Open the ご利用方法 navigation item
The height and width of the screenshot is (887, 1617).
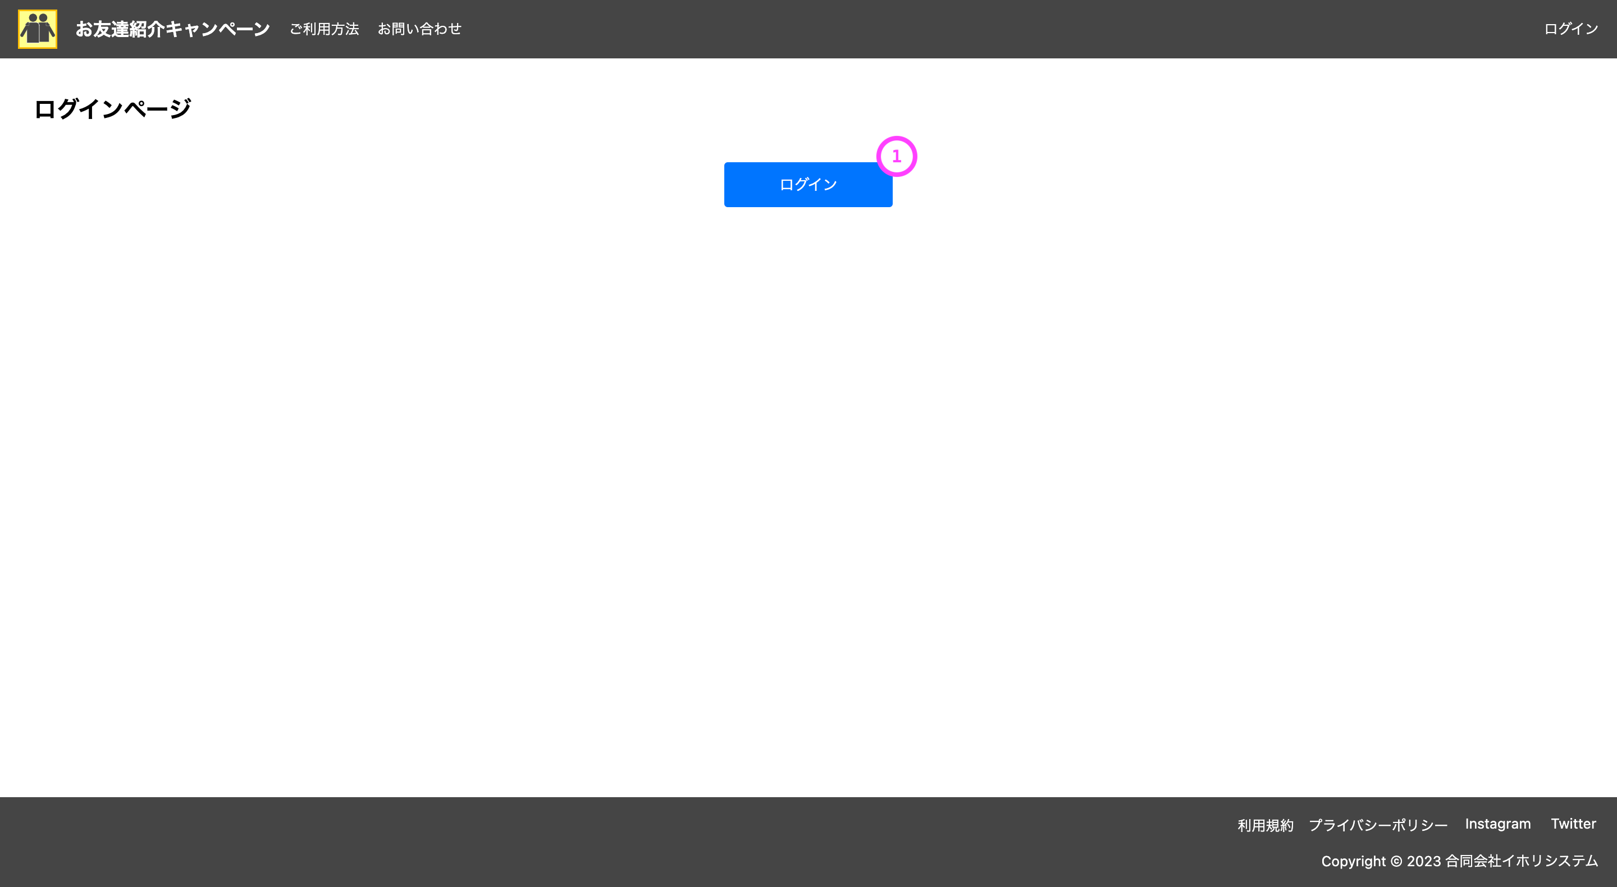coord(324,28)
